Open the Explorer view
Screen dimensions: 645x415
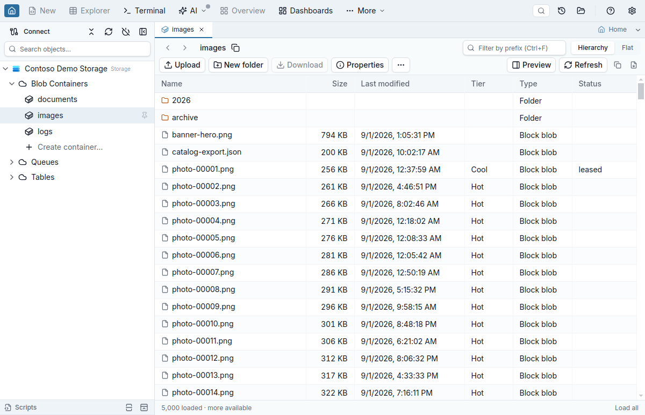(x=90, y=11)
